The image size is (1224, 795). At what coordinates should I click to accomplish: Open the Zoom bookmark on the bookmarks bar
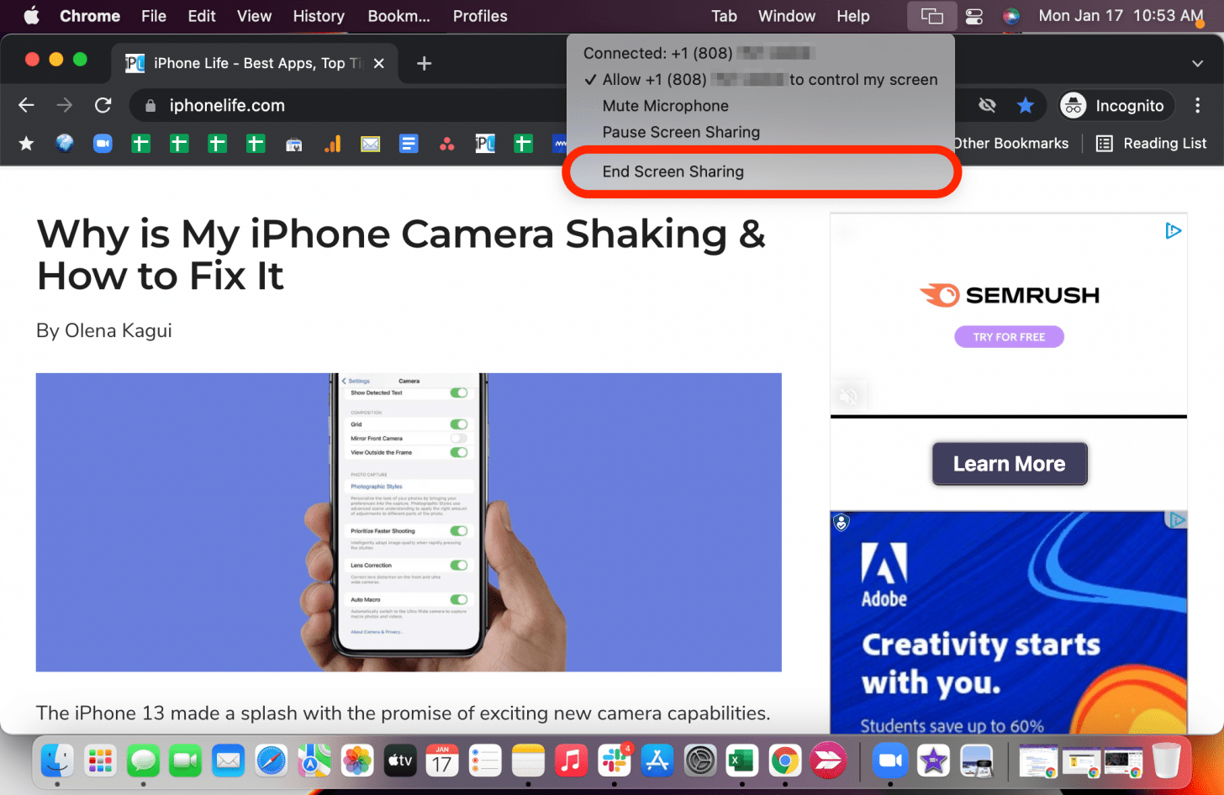click(x=103, y=143)
